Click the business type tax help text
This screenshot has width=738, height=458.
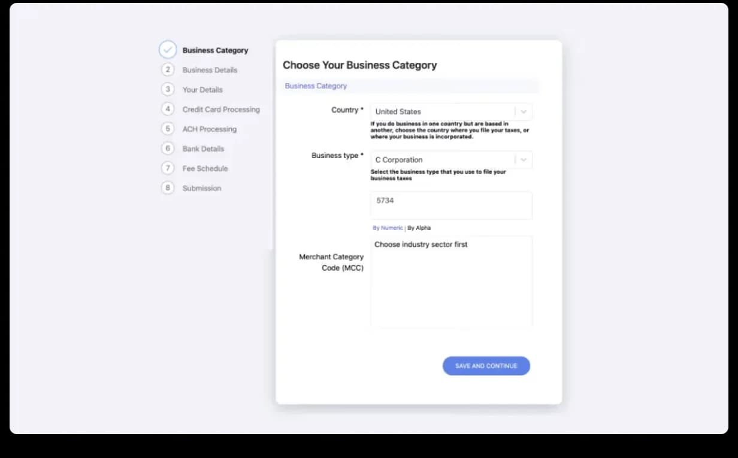[438, 175]
